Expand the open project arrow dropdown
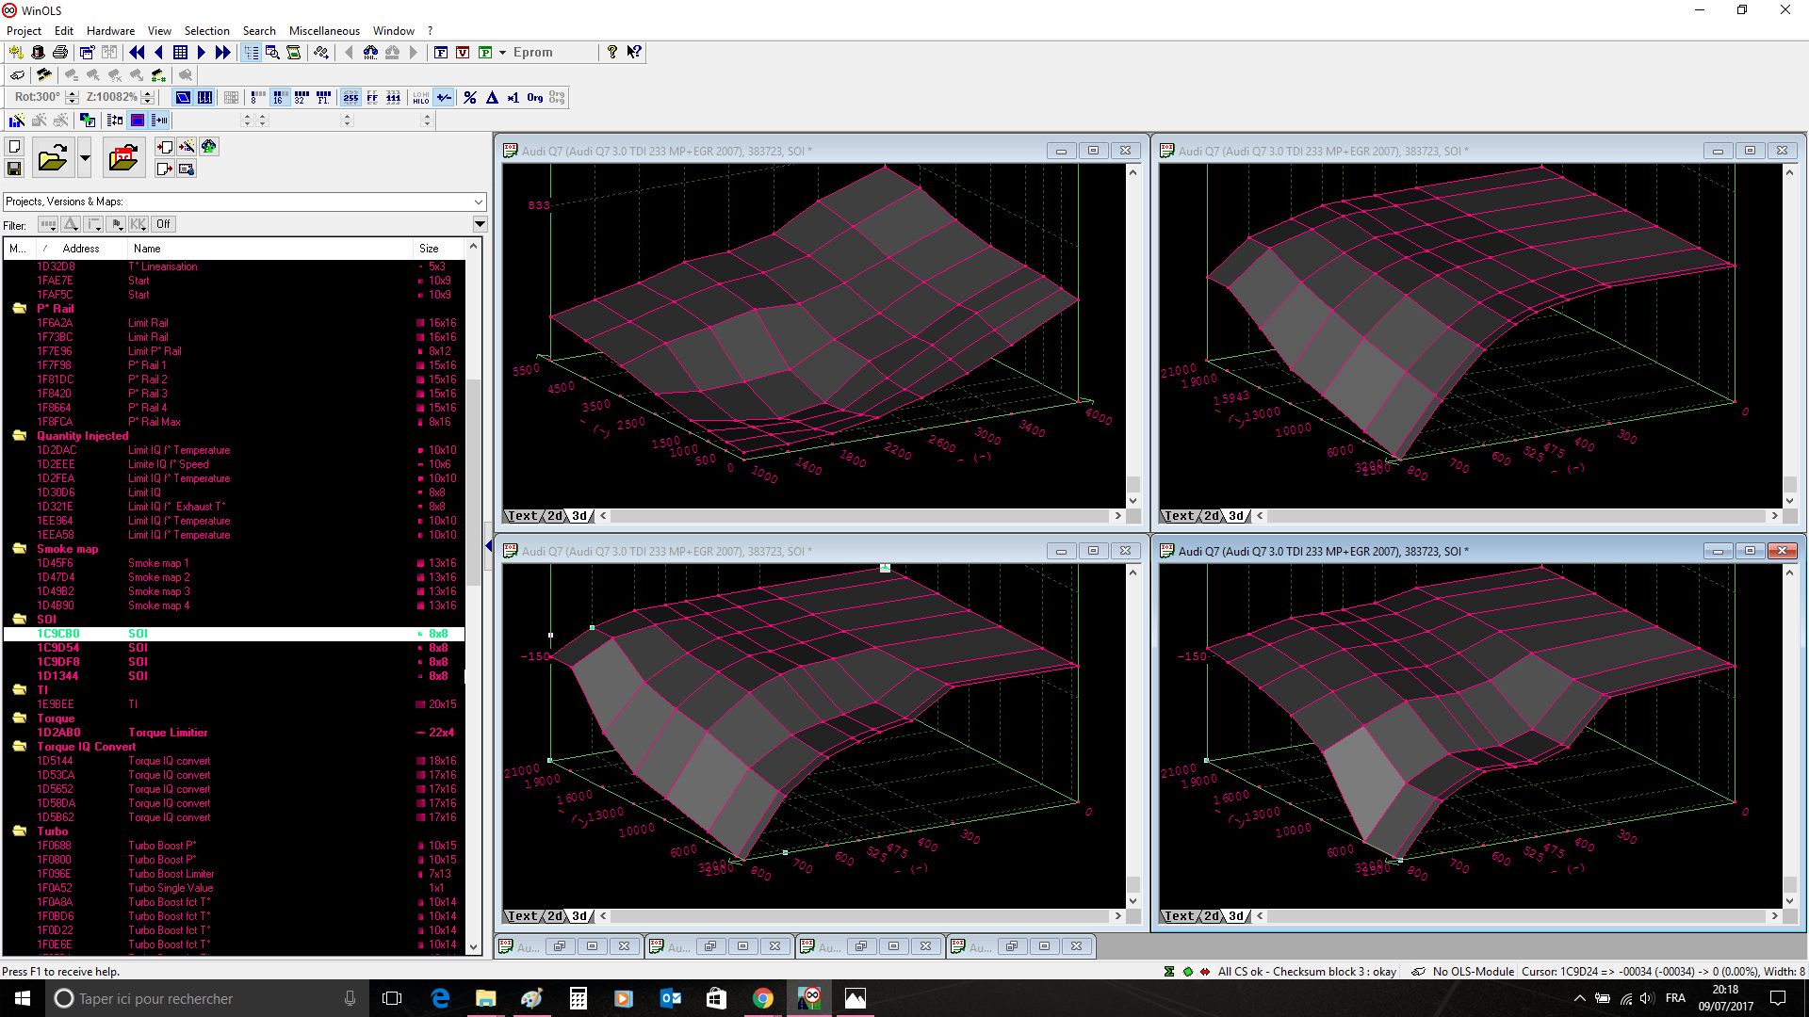Viewport: 1809px width, 1017px height. (85, 157)
